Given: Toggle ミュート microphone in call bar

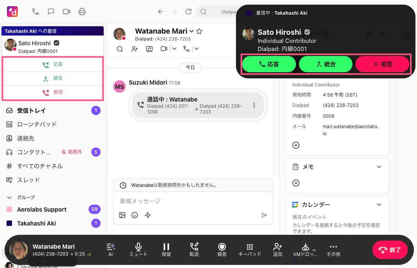Looking at the screenshot, I should click(138, 250).
